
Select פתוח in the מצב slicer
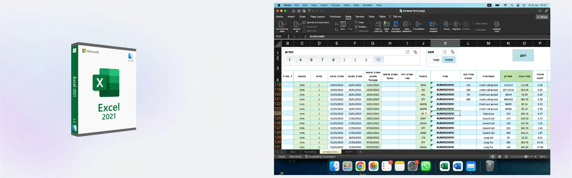[449, 60]
